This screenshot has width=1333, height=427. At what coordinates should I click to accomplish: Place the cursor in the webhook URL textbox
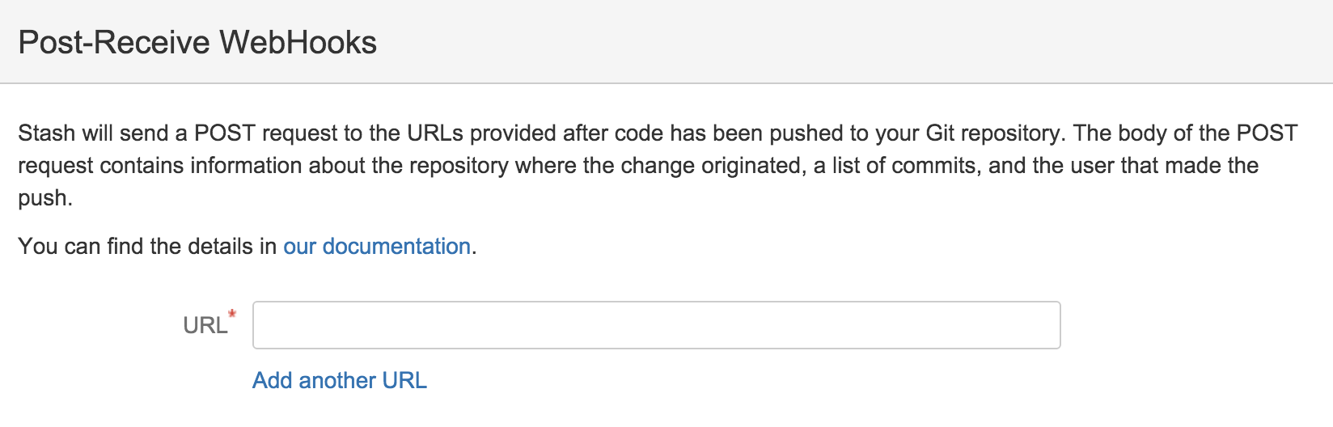pyautogui.click(x=657, y=325)
